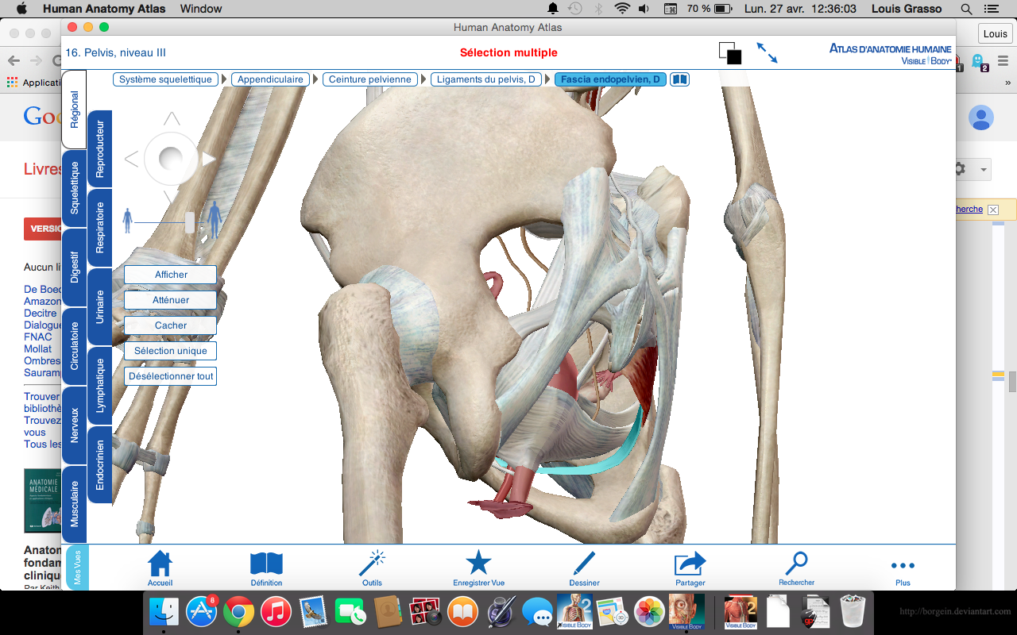Click the Accueil home icon

[160, 564]
